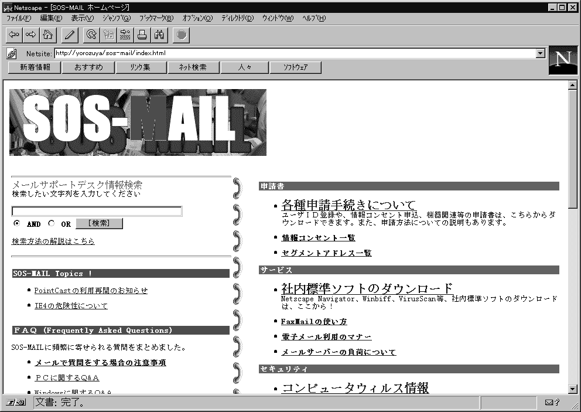Open the メールサーバーの負荷について link

click(x=339, y=352)
